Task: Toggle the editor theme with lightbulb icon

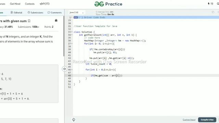Action: pos(74,120)
